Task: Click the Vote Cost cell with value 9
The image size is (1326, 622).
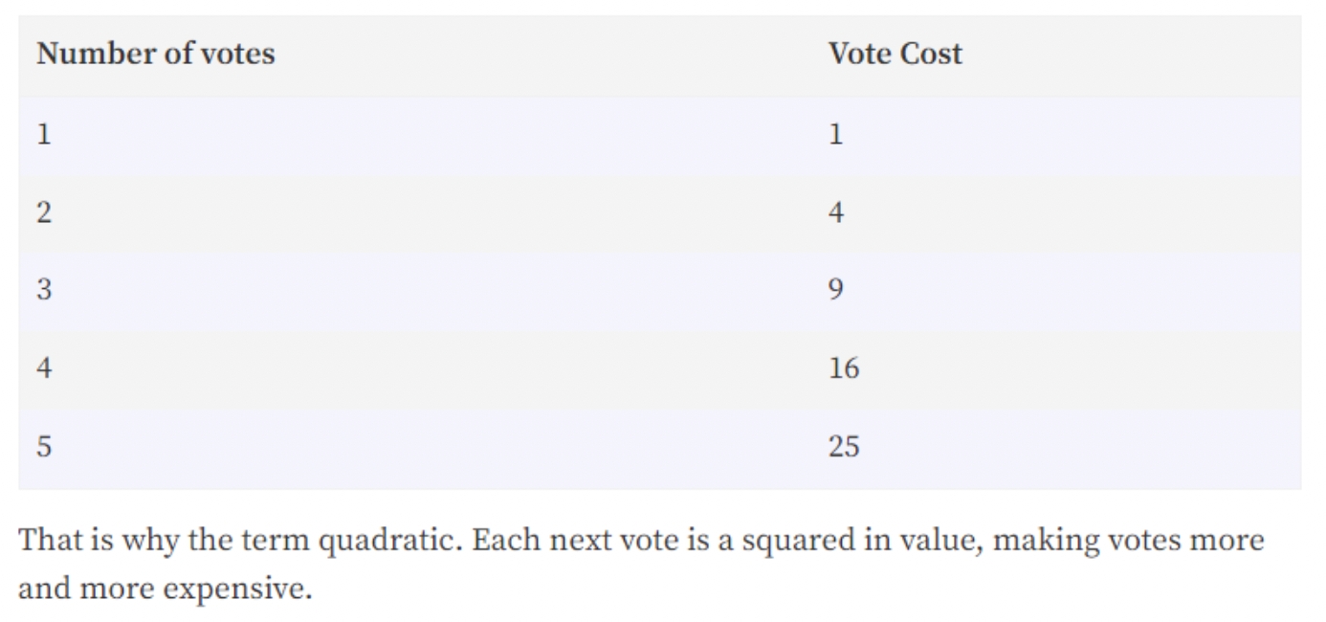Action: (835, 291)
